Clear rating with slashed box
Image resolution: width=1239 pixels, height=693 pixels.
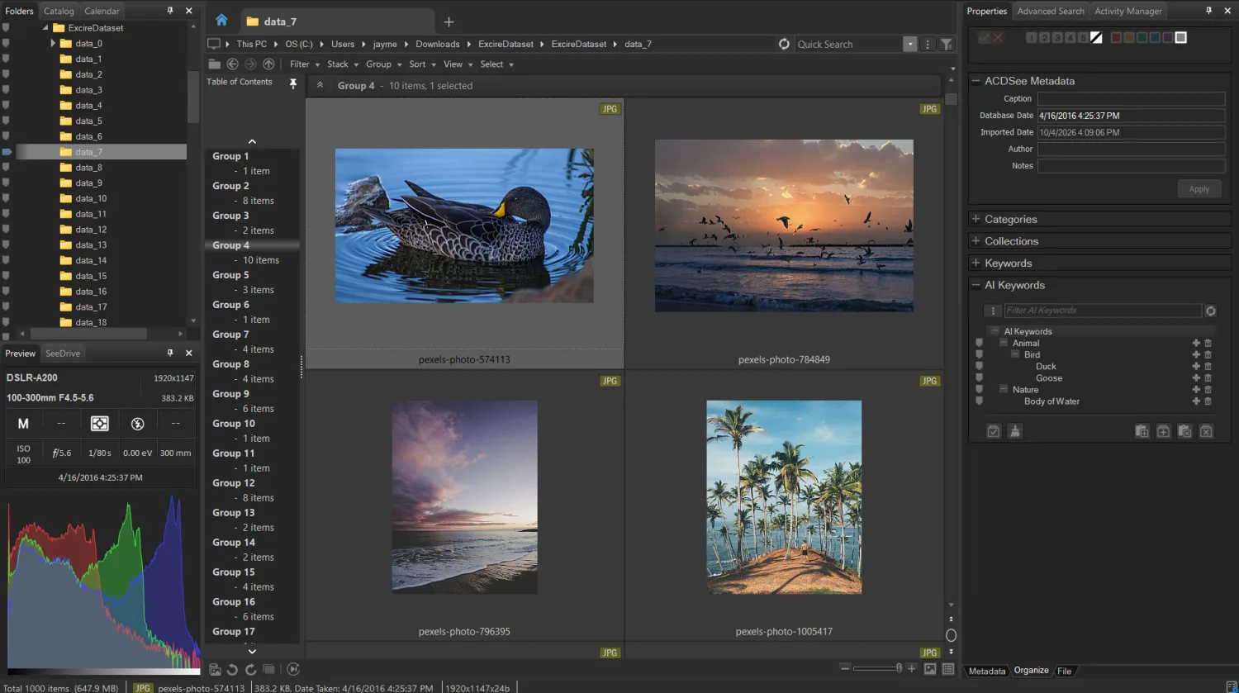(1096, 38)
